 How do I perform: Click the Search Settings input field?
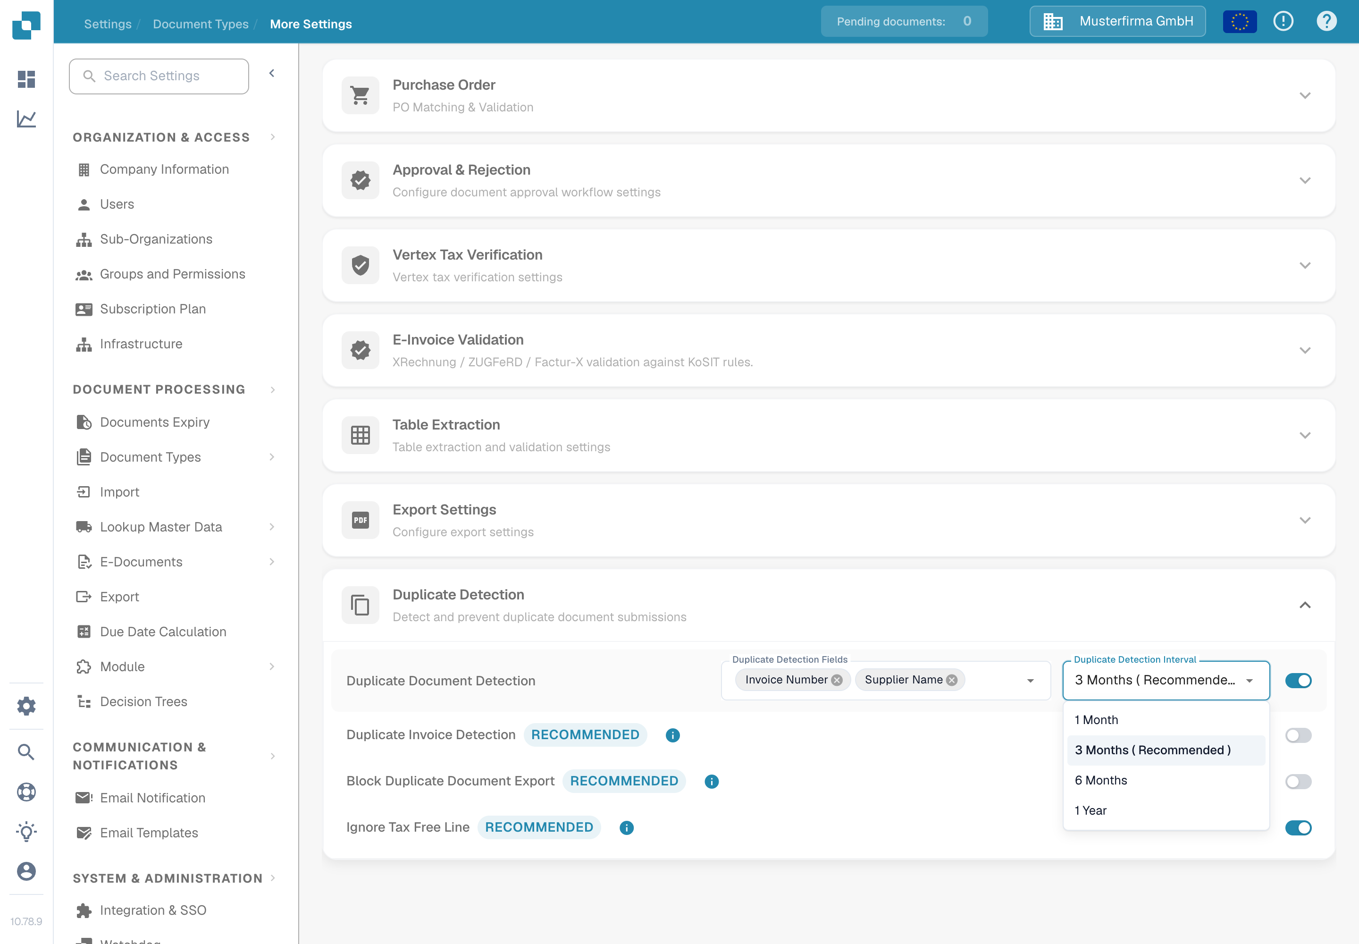tap(159, 76)
